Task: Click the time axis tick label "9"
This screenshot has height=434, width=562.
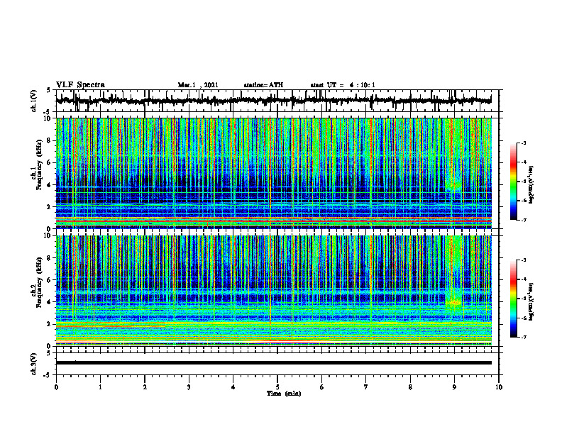Action: click(x=454, y=387)
